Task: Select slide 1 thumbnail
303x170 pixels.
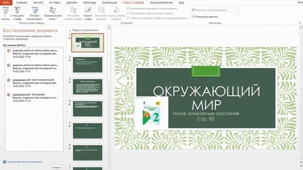Action: [88, 42]
